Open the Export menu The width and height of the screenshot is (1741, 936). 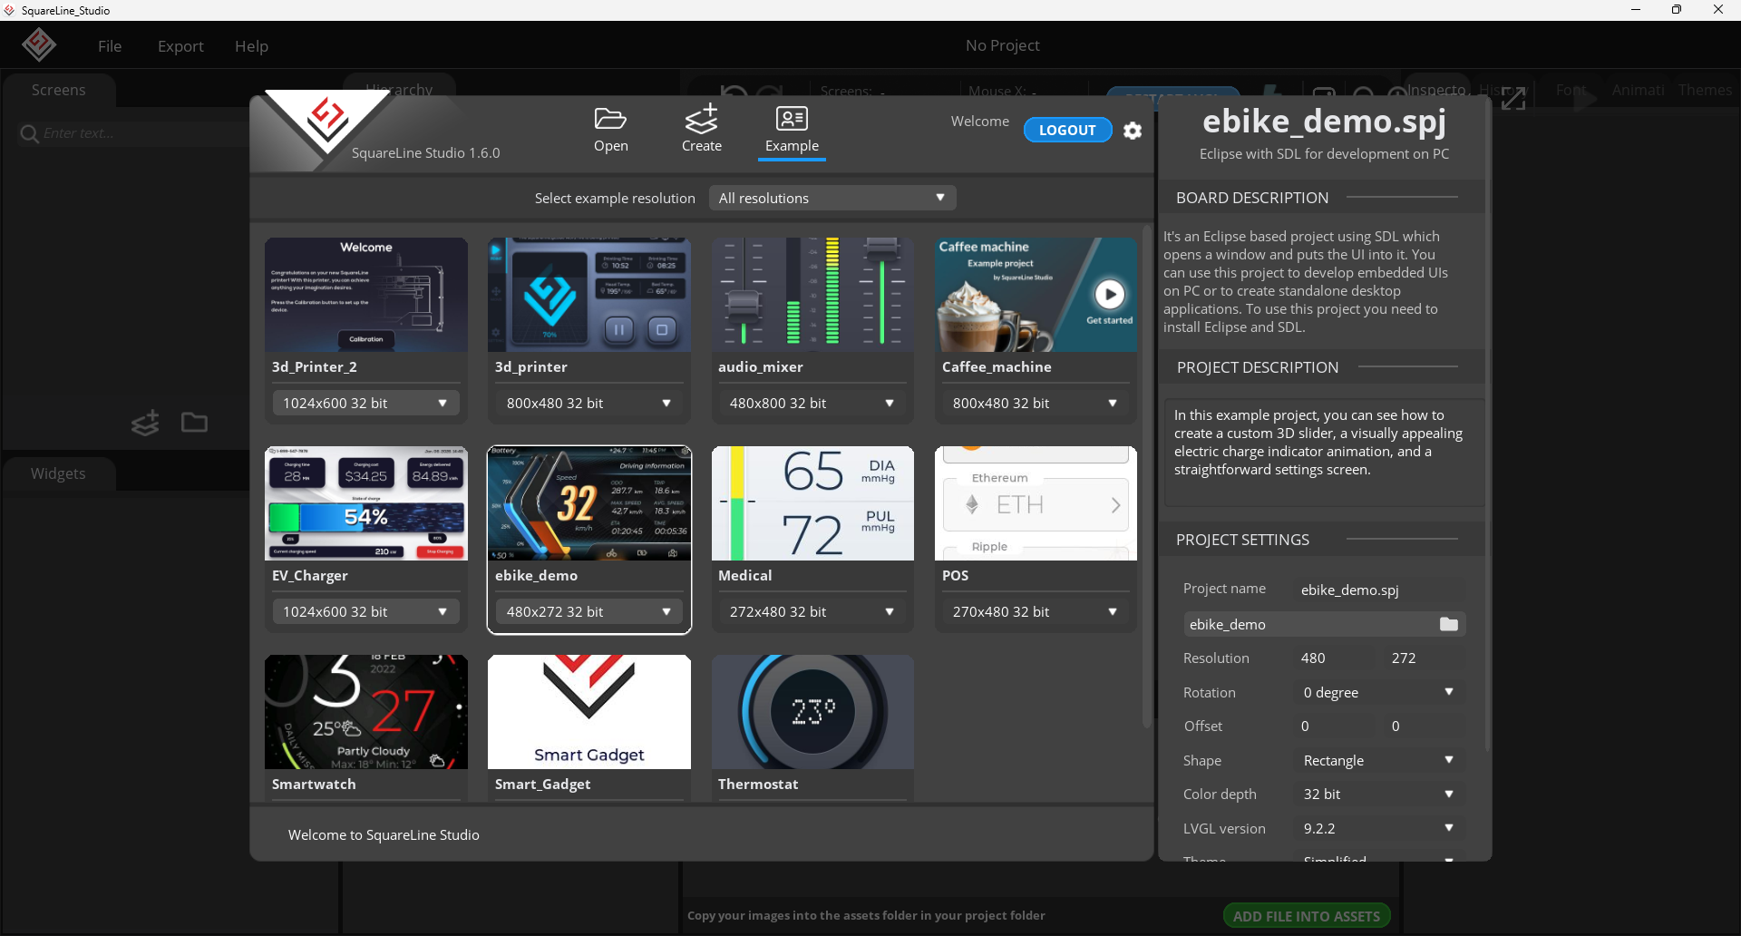(x=180, y=46)
